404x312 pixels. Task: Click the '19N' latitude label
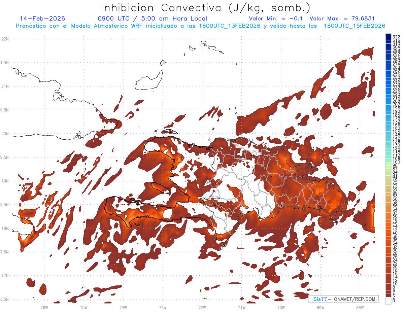[5, 181]
